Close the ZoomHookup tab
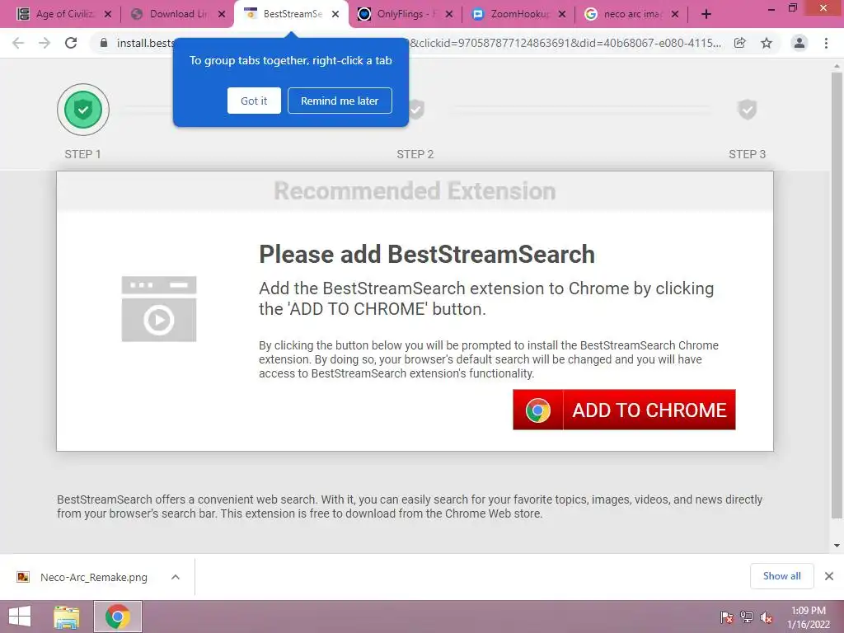This screenshot has height=633, width=844. (562, 14)
